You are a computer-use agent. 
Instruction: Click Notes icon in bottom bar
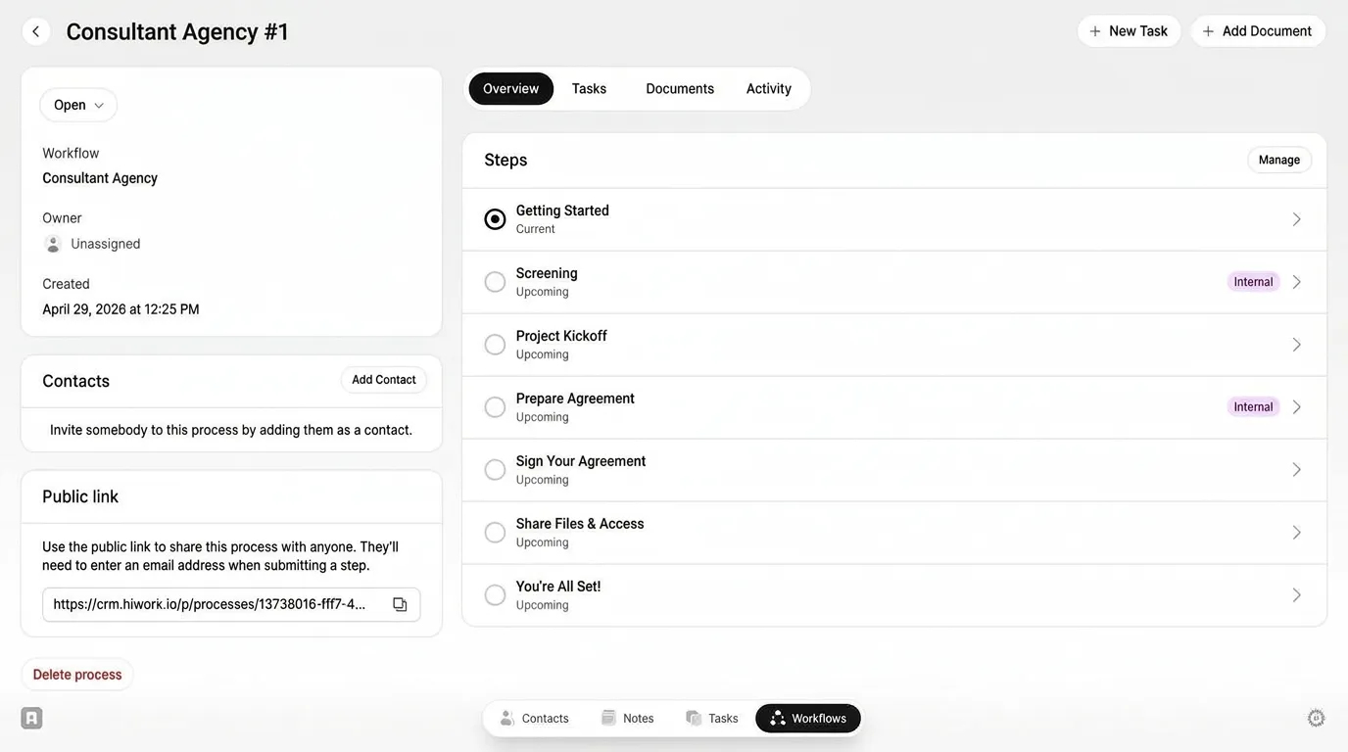pos(608,718)
